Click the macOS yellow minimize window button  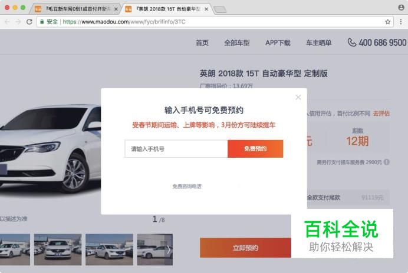15,8
